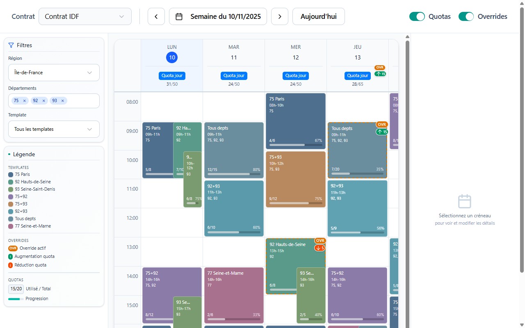Click the calendar icon in the empty details panel
The width and height of the screenshot is (525, 328).
coord(465,201)
